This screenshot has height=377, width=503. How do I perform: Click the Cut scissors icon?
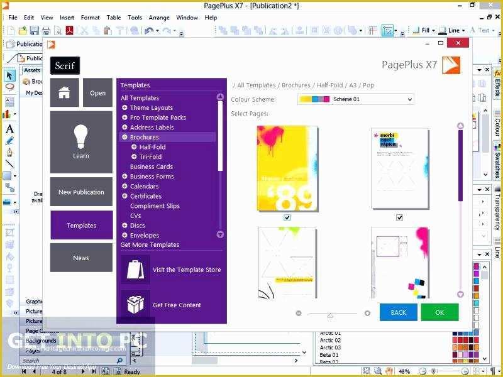click(84, 30)
